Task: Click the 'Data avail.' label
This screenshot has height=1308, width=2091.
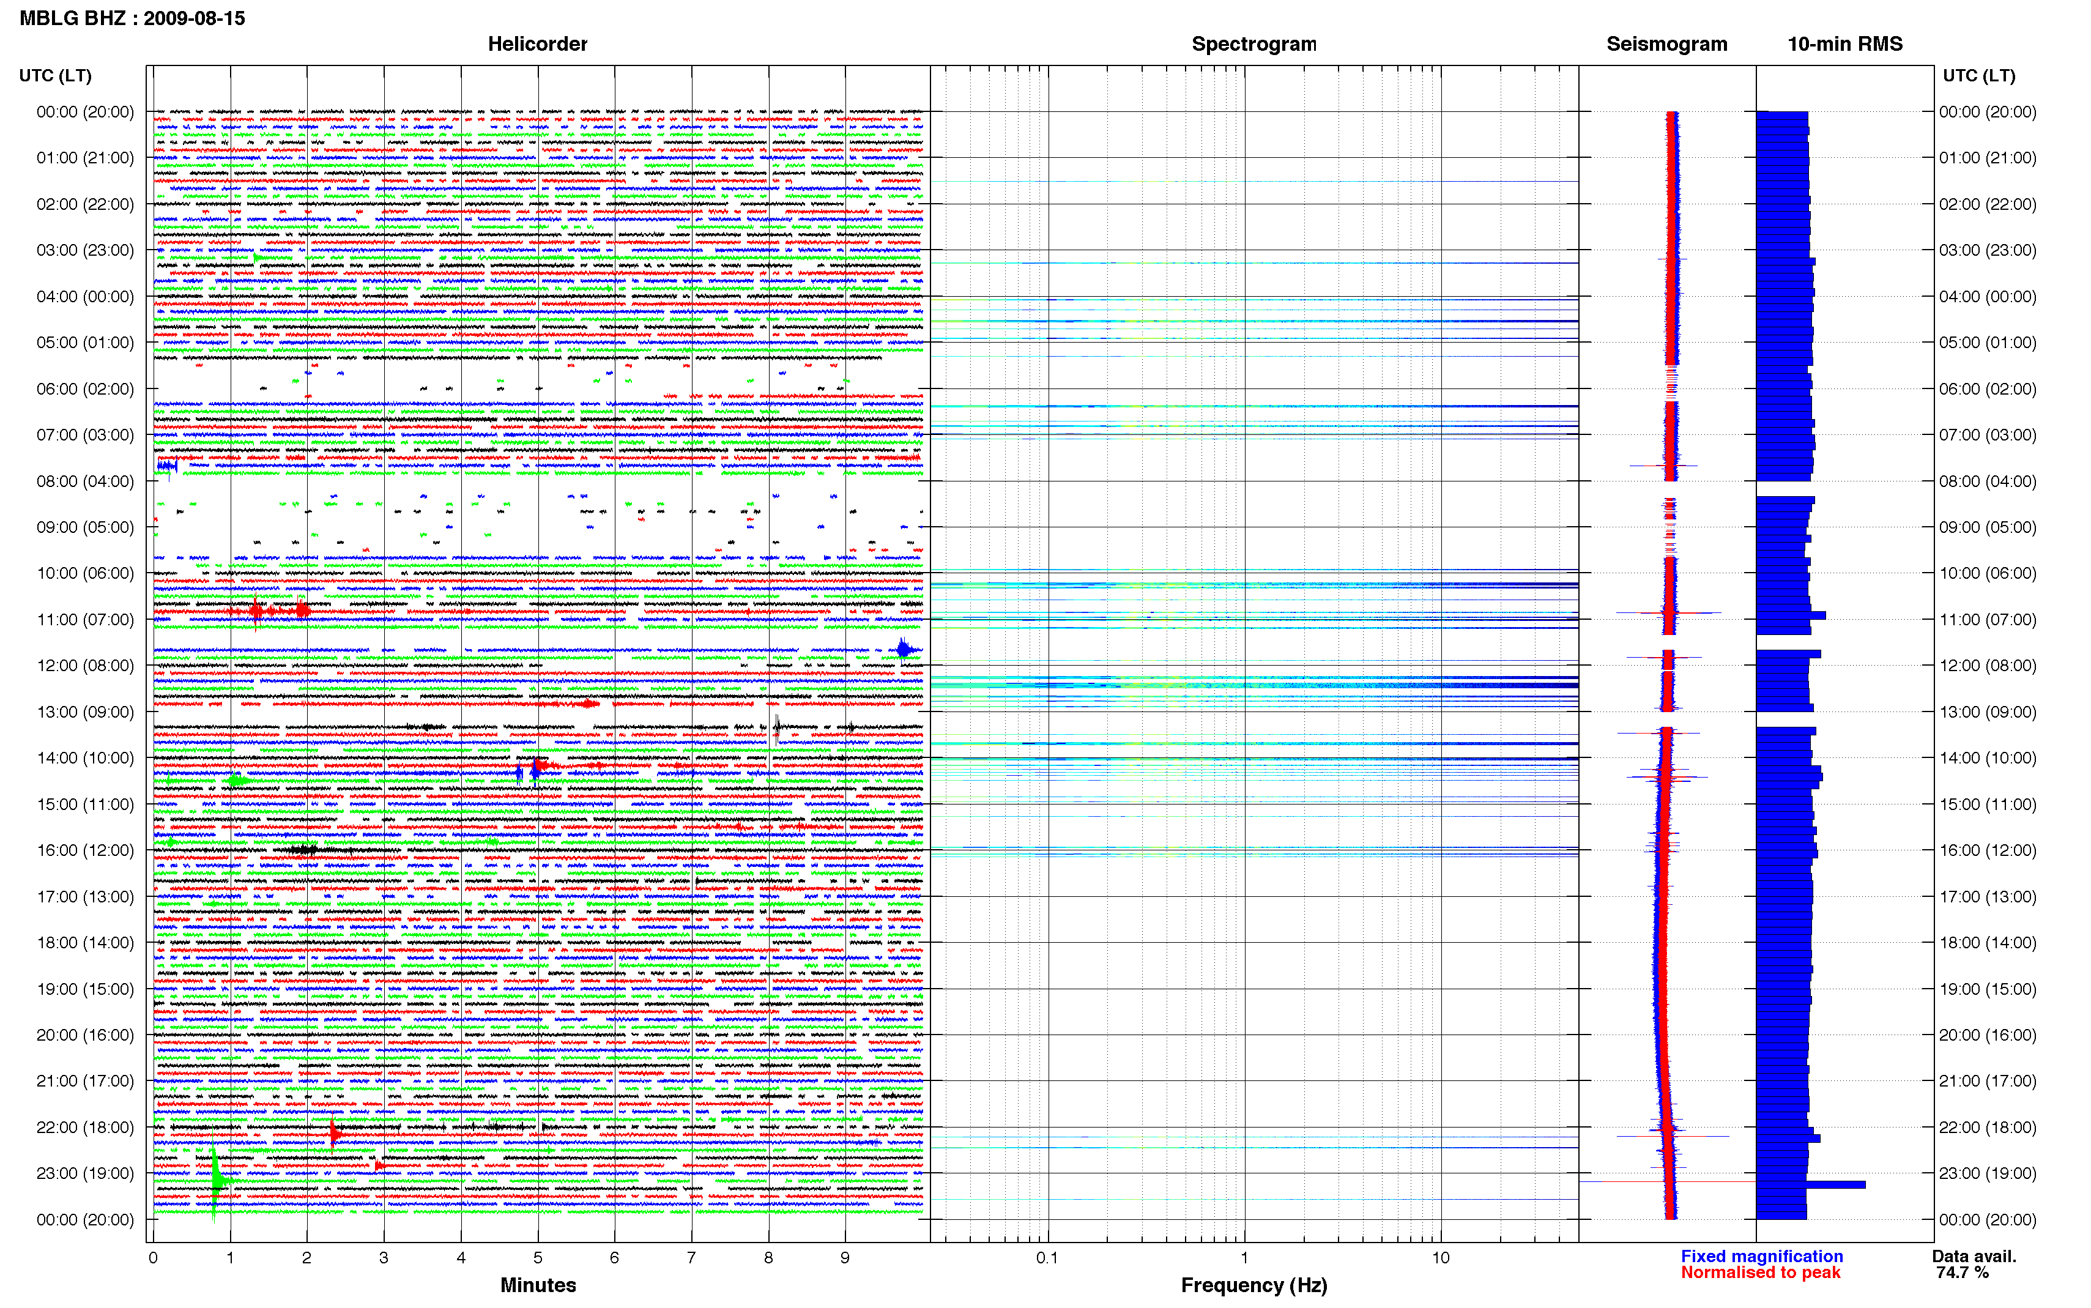Action: [1974, 1256]
